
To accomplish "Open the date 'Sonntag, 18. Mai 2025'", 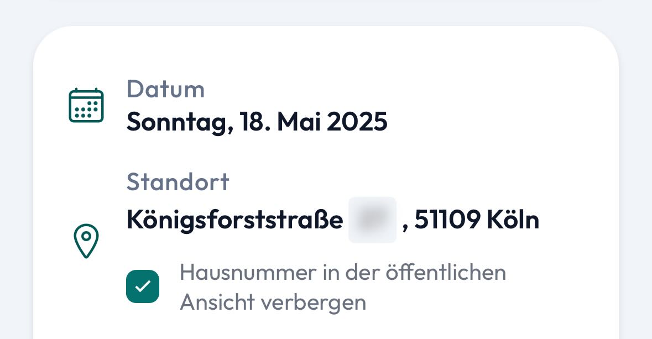I will [257, 122].
